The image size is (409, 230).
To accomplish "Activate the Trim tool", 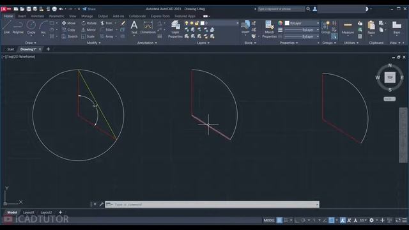I will 106,23.
